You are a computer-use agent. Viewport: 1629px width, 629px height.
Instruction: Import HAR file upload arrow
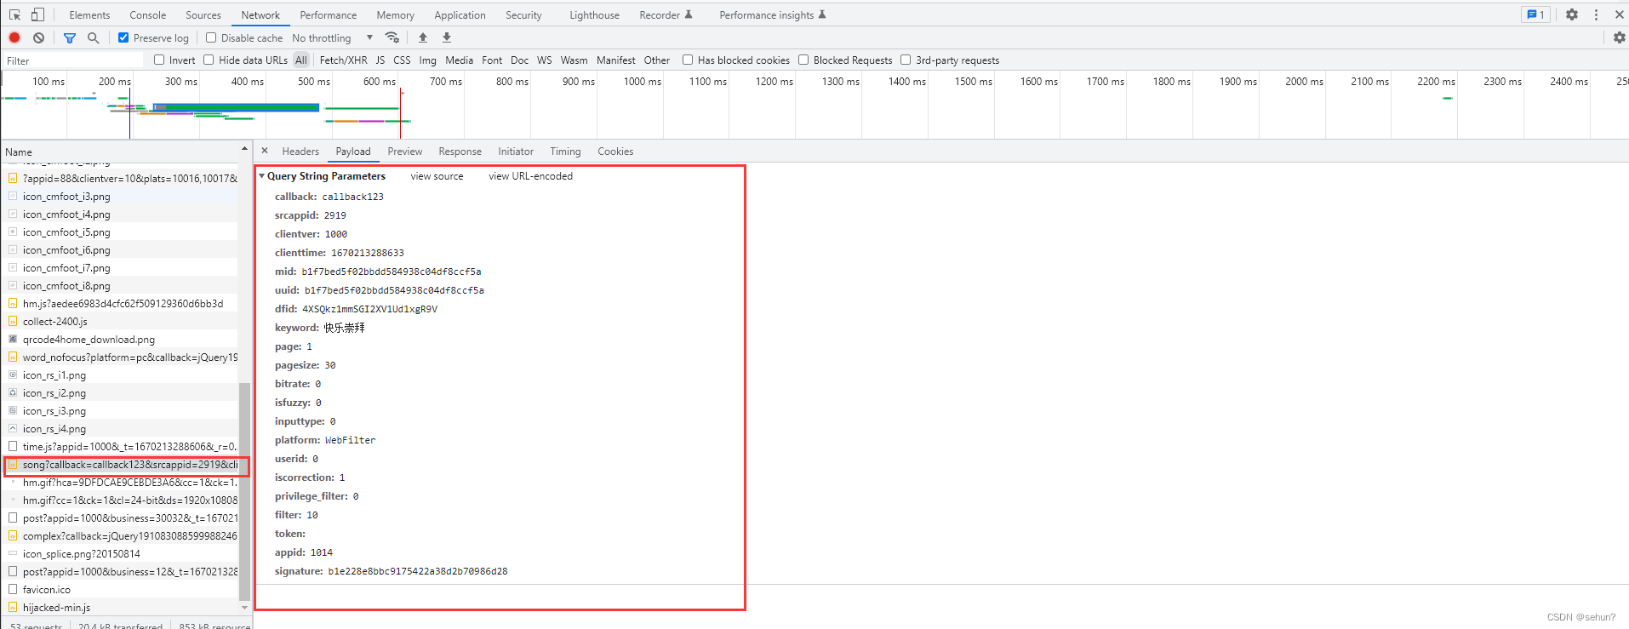pos(423,37)
